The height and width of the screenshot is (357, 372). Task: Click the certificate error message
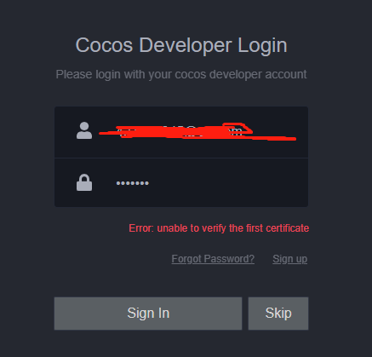(x=219, y=228)
